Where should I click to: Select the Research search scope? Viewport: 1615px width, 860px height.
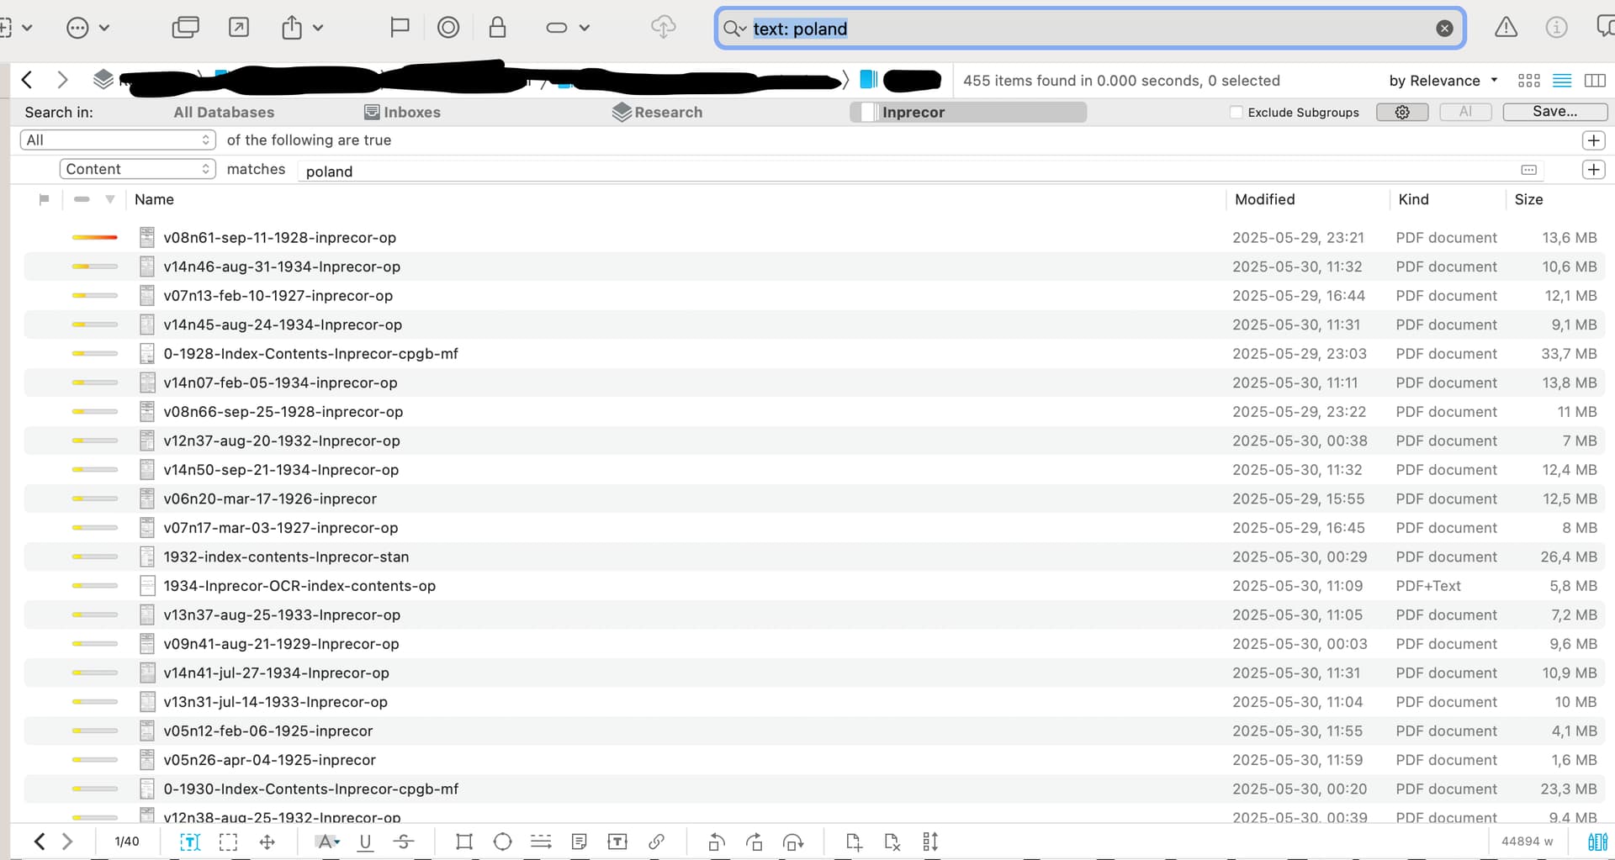click(x=658, y=113)
